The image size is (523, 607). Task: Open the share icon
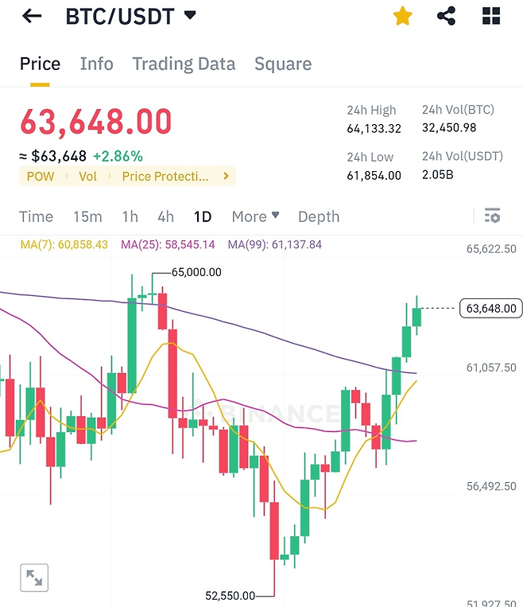(x=447, y=16)
